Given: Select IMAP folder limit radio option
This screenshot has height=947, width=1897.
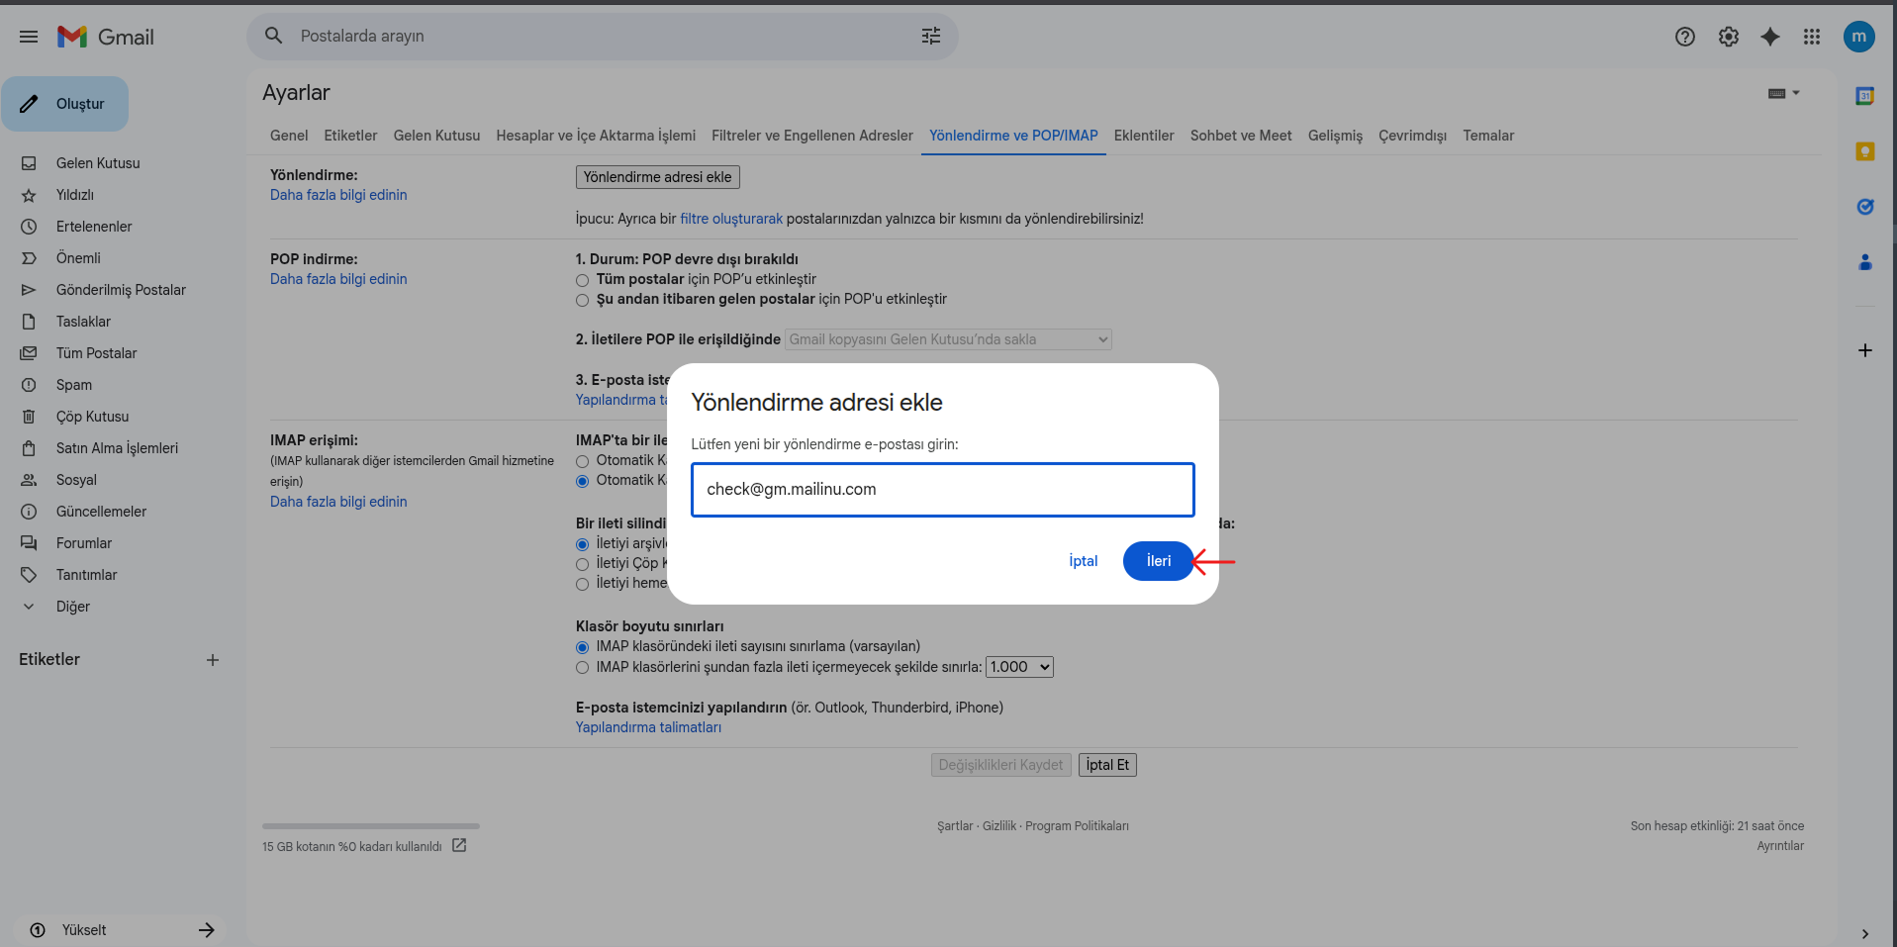Looking at the screenshot, I should [x=582, y=668].
